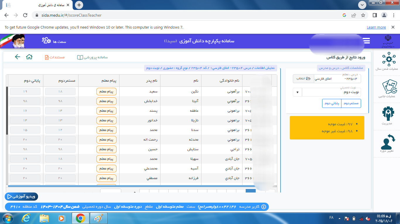Click the ویدیو آموزشی button

[21, 197]
